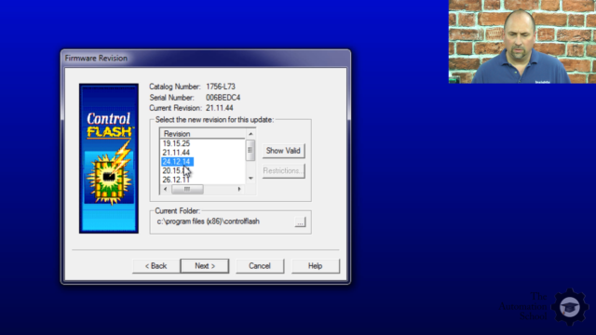Click the horizontal scroll left arrow

coord(165,189)
